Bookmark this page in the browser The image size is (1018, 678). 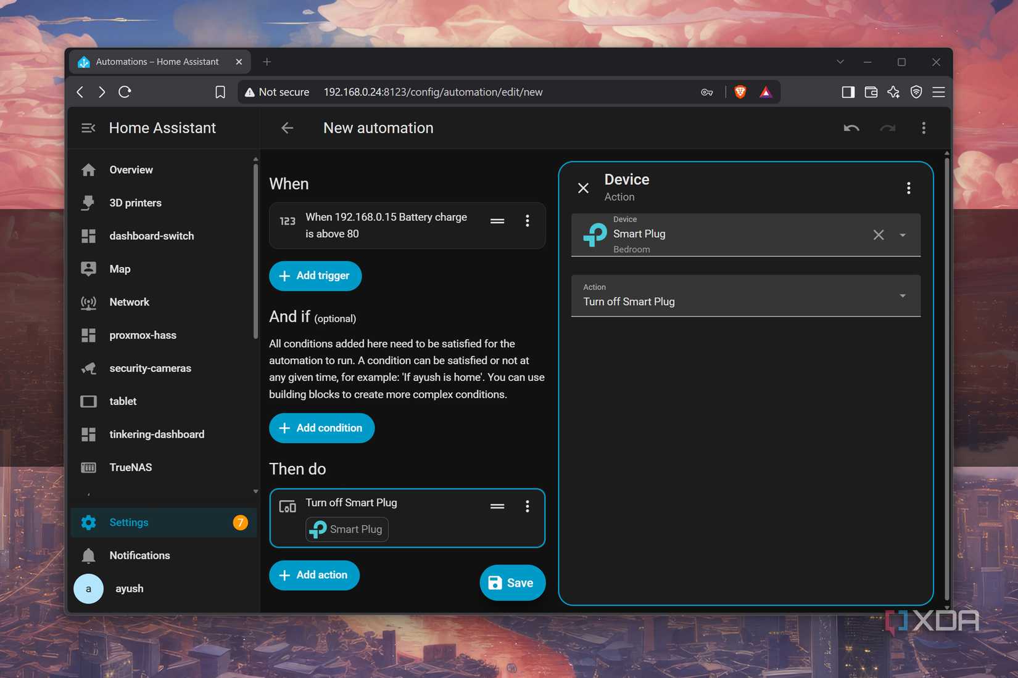[x=220, y=92]
